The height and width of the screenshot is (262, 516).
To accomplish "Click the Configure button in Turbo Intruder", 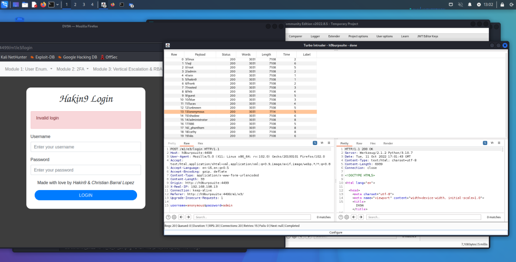I will pyautogui.click(x=336, y=232).
